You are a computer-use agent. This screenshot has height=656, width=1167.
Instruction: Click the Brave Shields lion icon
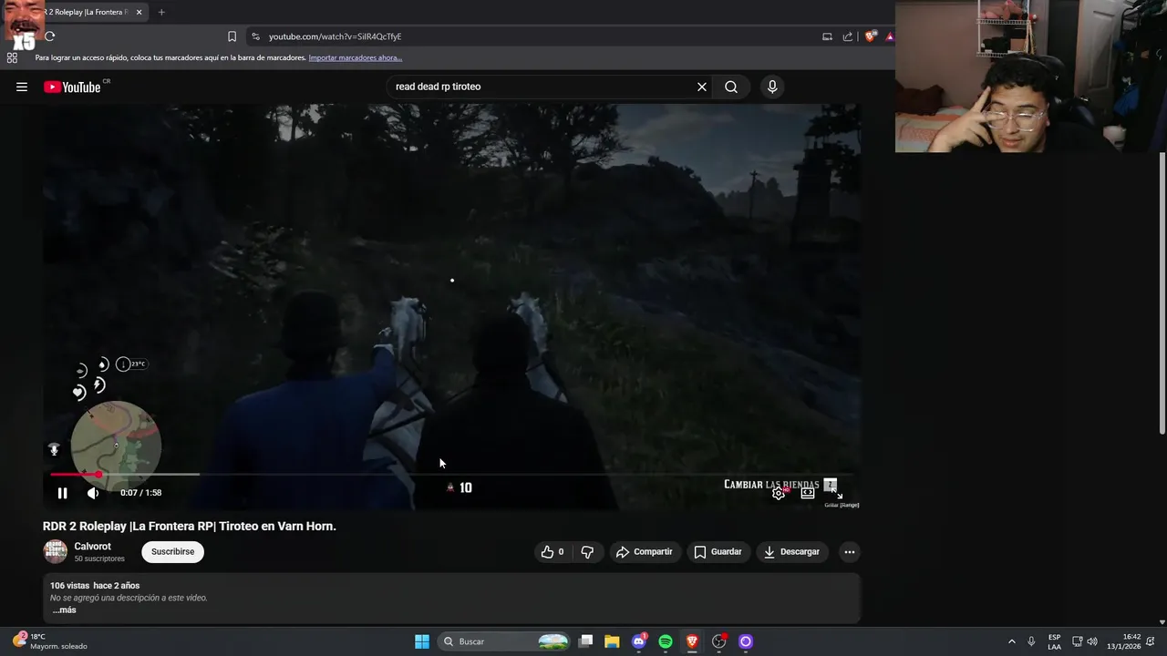click(x=871, y=36)
